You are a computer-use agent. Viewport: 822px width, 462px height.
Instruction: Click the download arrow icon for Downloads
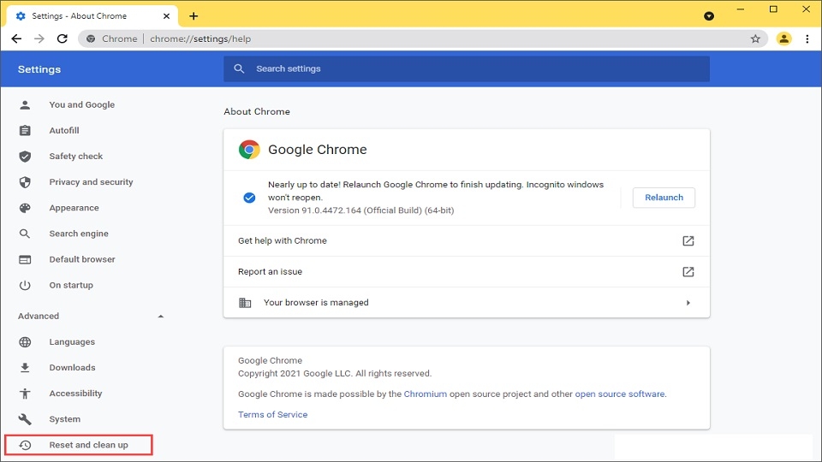tap(25, 368)
